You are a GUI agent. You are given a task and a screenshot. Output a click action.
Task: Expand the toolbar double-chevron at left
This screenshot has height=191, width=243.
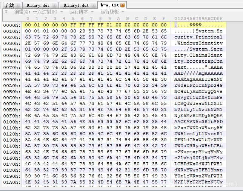[x=6, y=12]
